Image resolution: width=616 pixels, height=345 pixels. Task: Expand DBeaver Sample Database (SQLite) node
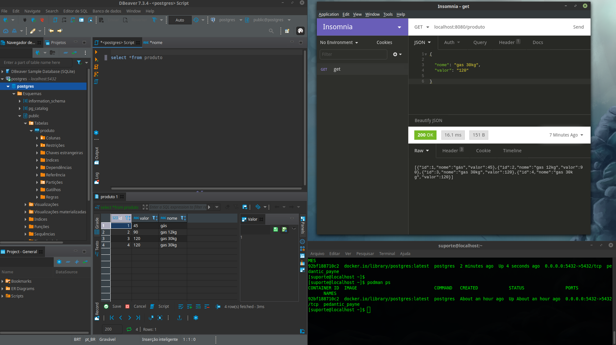pyautogui.click(x=2, y=71)
